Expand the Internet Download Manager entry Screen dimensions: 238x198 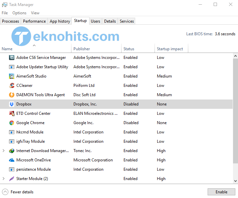(4, 151)
